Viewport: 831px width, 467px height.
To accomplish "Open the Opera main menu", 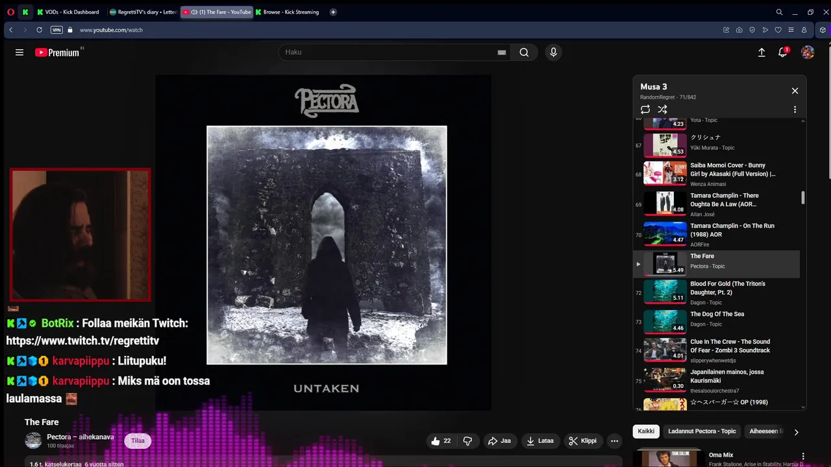I will tap(10, 12).
